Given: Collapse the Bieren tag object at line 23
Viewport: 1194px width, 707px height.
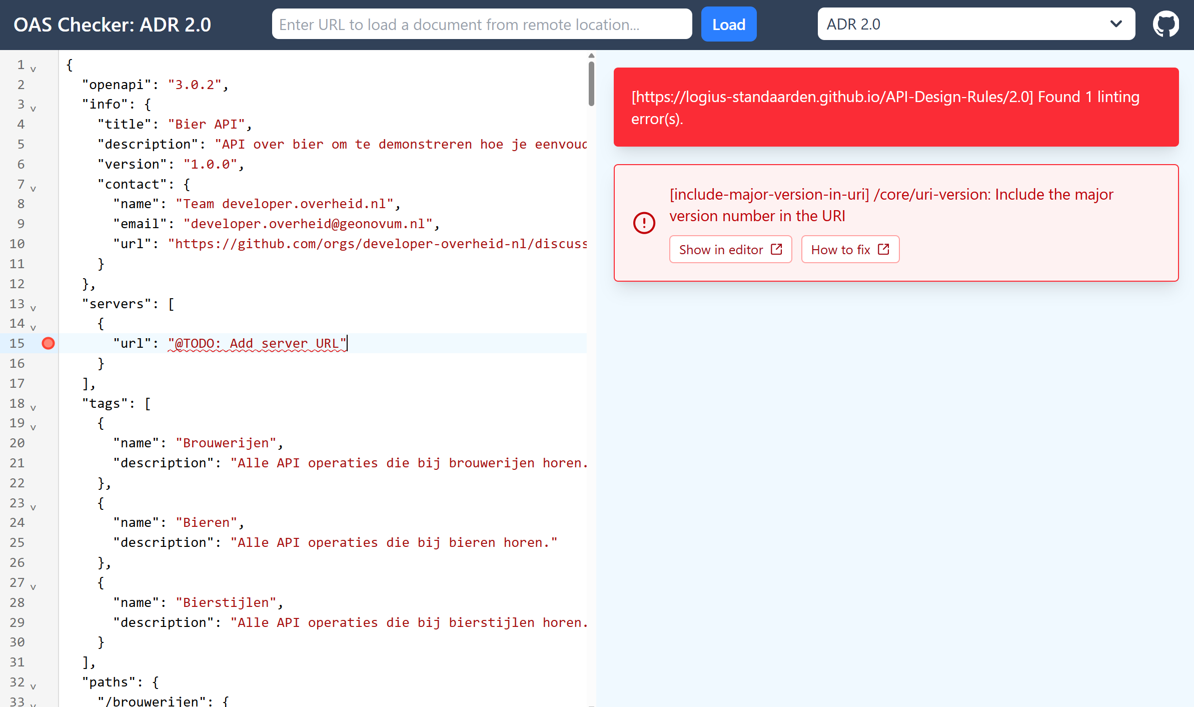Looking at the screenshot, I should click(33, 507).
